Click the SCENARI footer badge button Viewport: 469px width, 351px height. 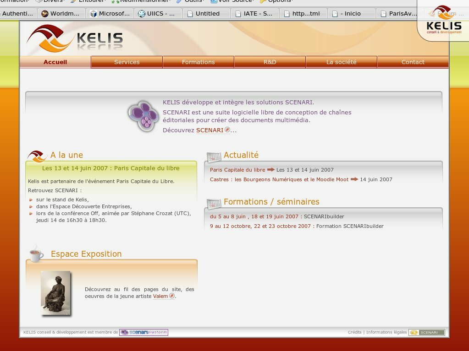427,332
